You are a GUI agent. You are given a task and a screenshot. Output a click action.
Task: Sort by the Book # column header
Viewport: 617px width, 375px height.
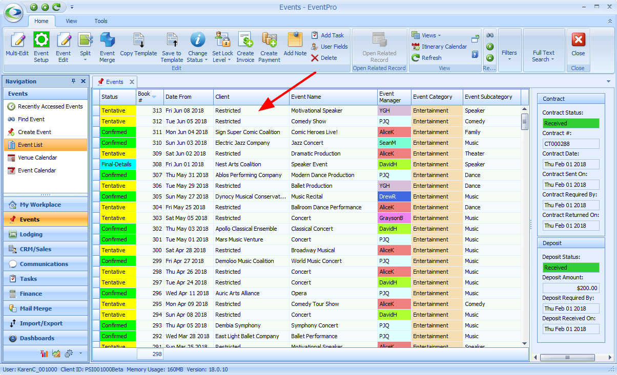click(150, 97)
